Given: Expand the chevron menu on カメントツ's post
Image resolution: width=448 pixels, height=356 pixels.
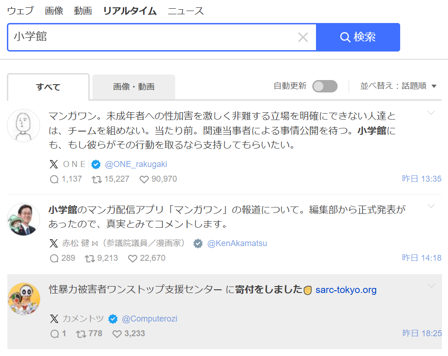Looking at the screenshot, I should tap(431, 286).
